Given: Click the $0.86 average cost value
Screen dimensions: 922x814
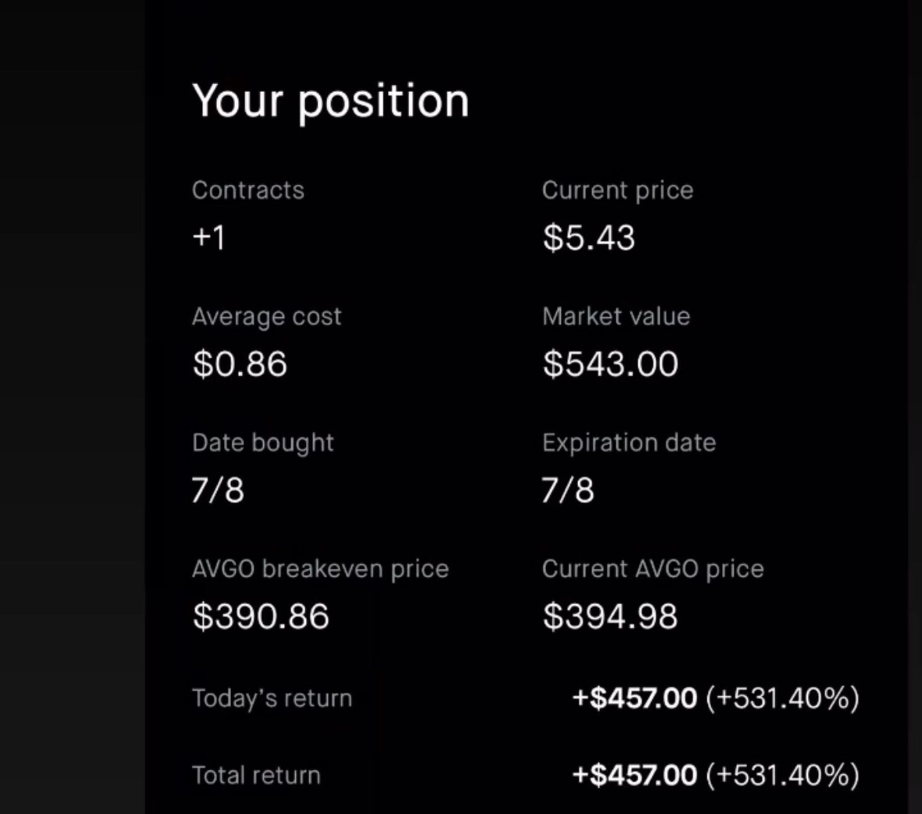Looking at the screenshot, I should [x=240, y=363].
